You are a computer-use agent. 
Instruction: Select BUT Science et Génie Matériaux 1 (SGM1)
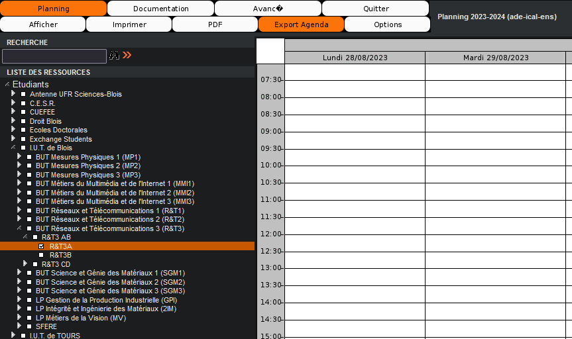coord(110,273)
